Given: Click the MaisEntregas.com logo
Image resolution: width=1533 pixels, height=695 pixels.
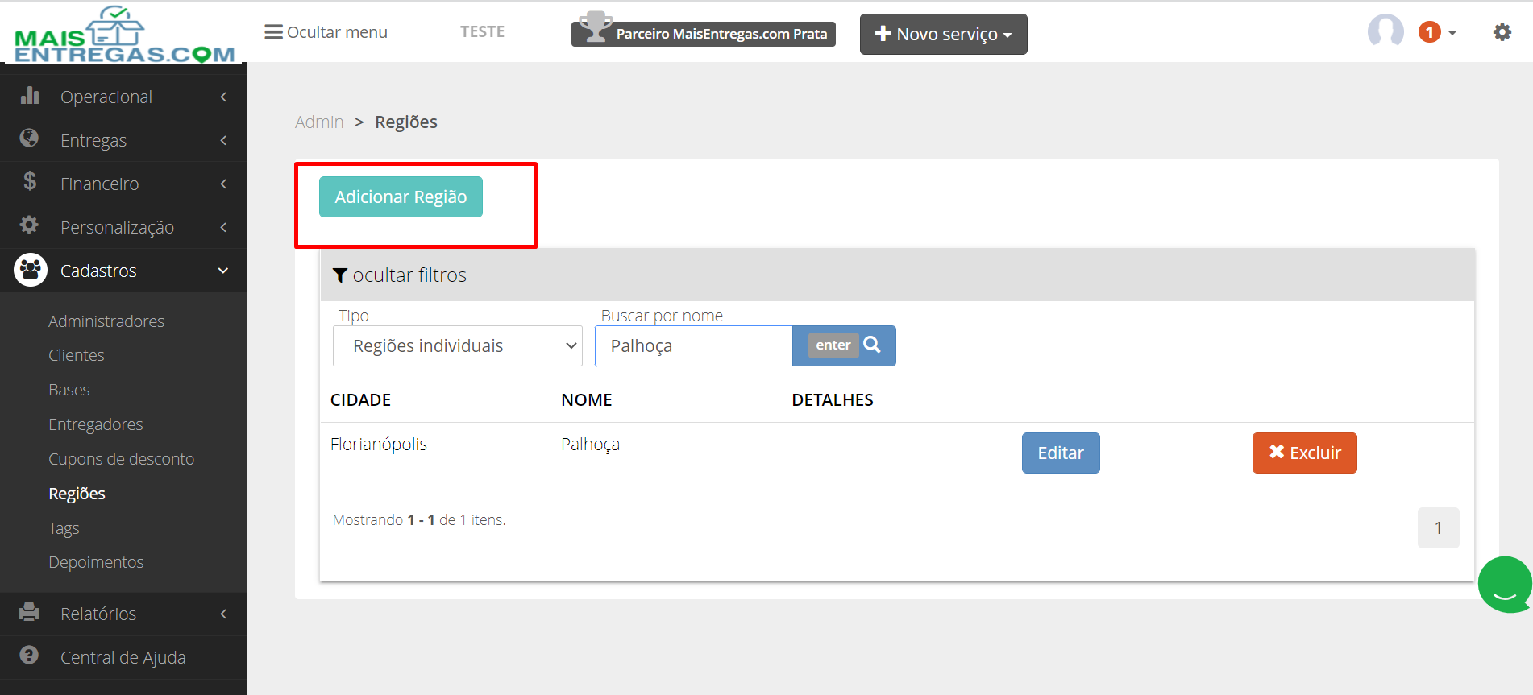Looking at the screenshot, I should [124, 35].
